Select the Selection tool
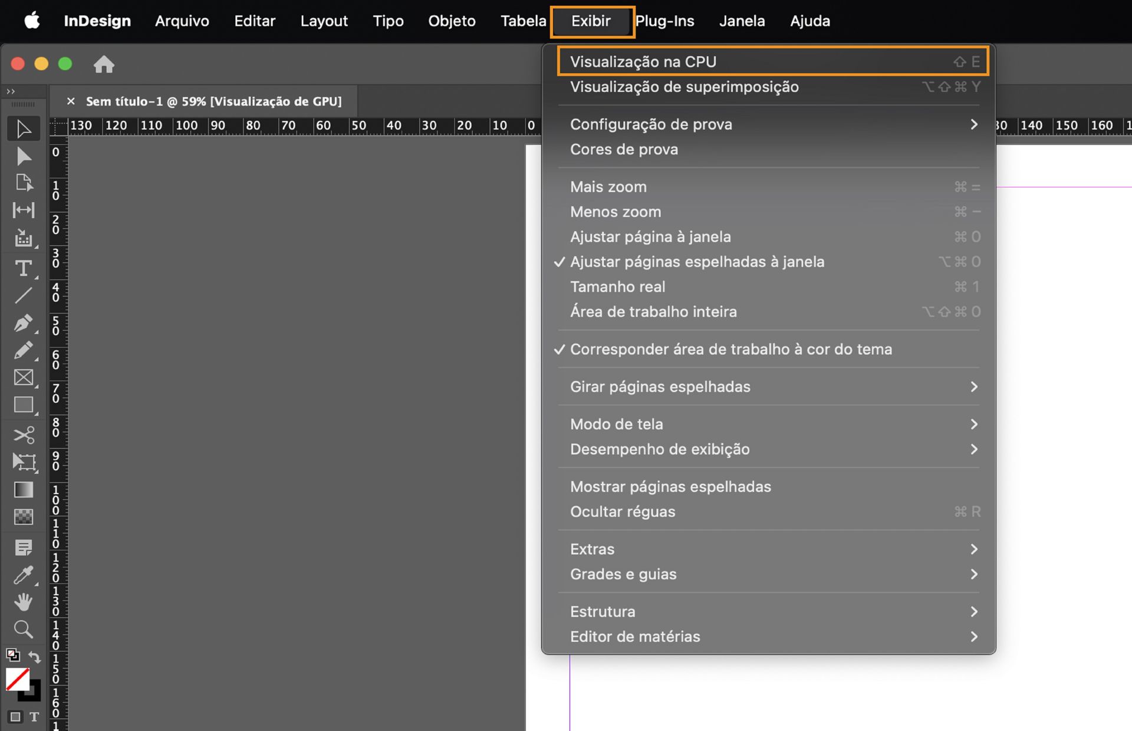 (24, 129)
